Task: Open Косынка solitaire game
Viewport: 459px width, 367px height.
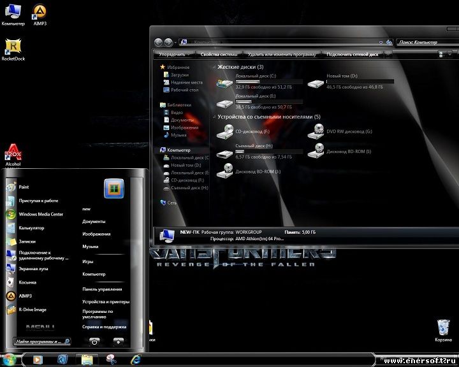Action: (x=38, y=282)
